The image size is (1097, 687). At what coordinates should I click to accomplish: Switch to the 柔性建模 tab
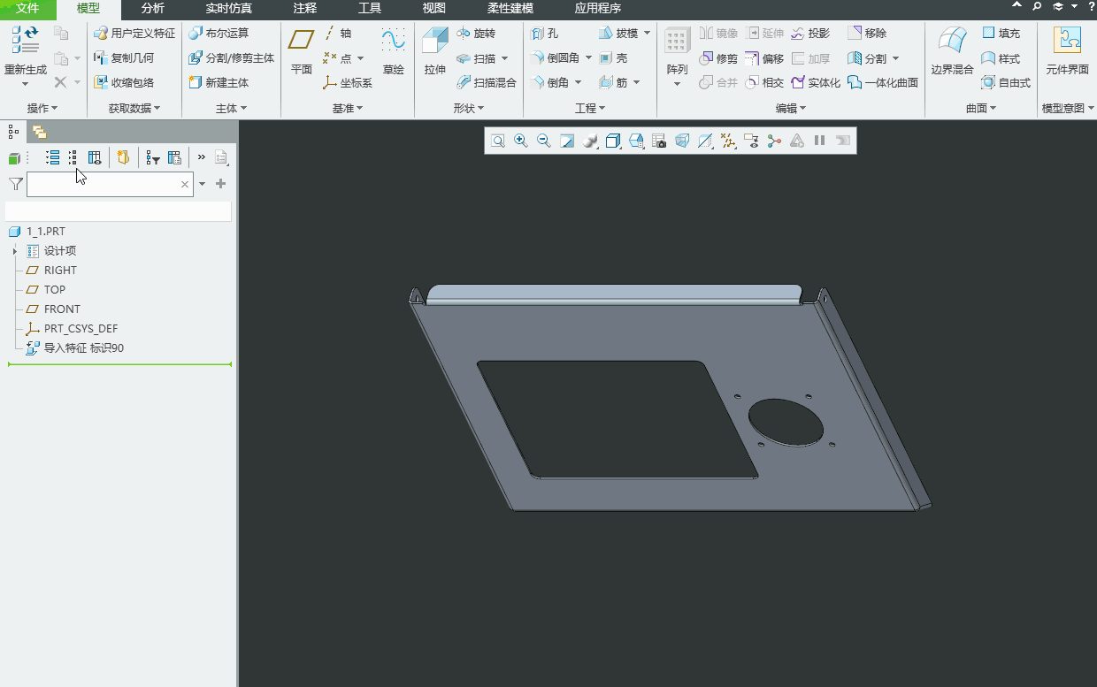coord(510,9)
